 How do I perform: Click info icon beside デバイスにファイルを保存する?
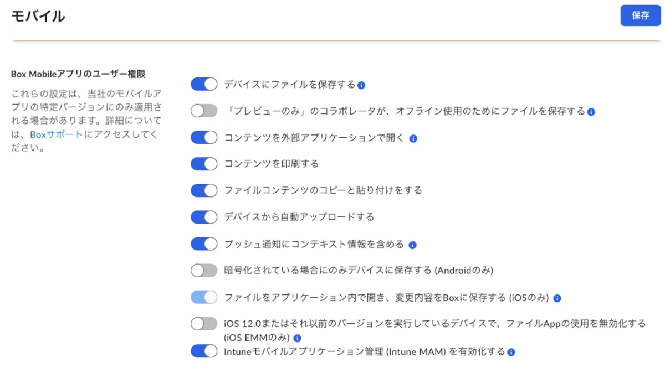(x=361, y=85)
